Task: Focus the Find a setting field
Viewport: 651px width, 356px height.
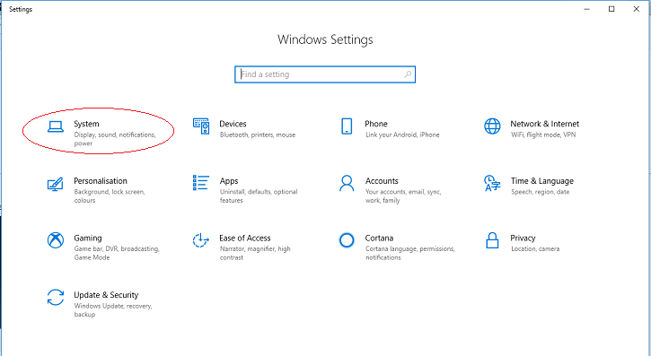Action: (x=325, y=74)
